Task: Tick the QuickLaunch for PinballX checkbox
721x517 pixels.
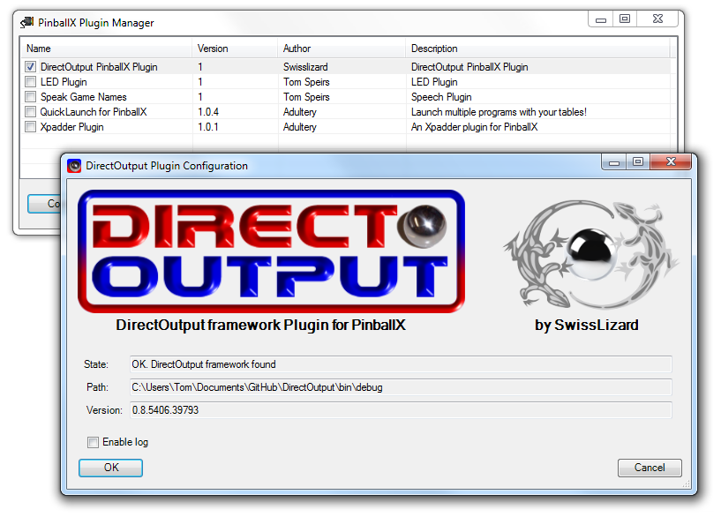Action: 30,112
